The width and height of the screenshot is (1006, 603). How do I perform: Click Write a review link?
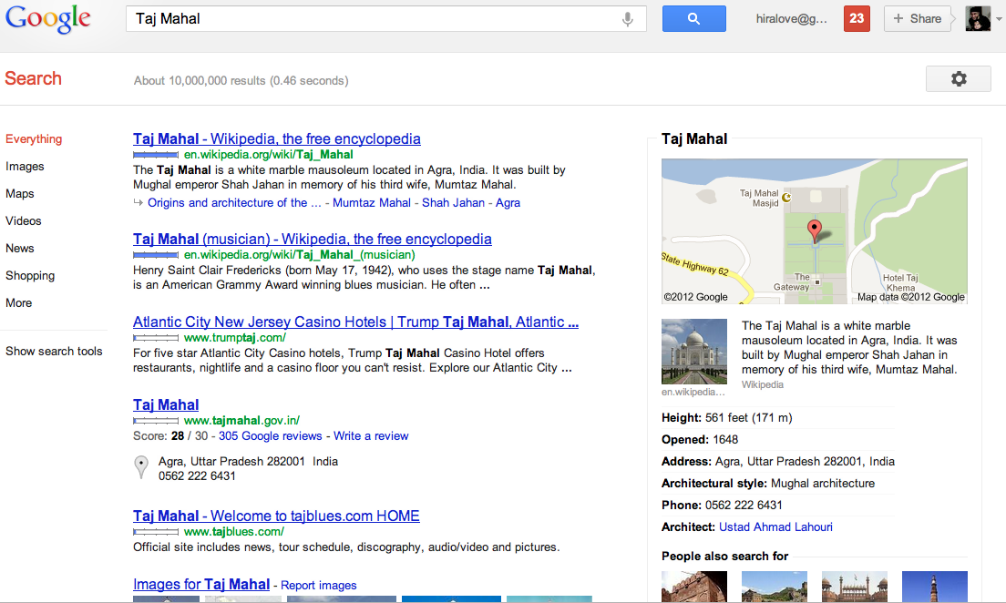point(371,436)
